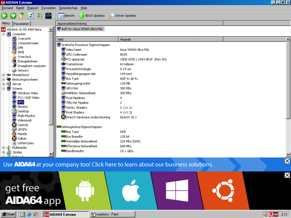Select the OpenGL item in the tree

23,125
